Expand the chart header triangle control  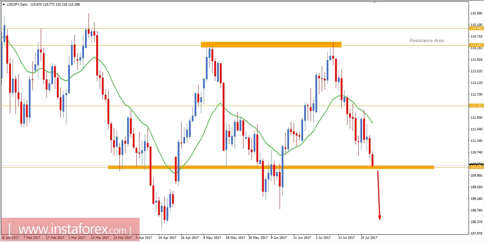(x=4, y=5)
